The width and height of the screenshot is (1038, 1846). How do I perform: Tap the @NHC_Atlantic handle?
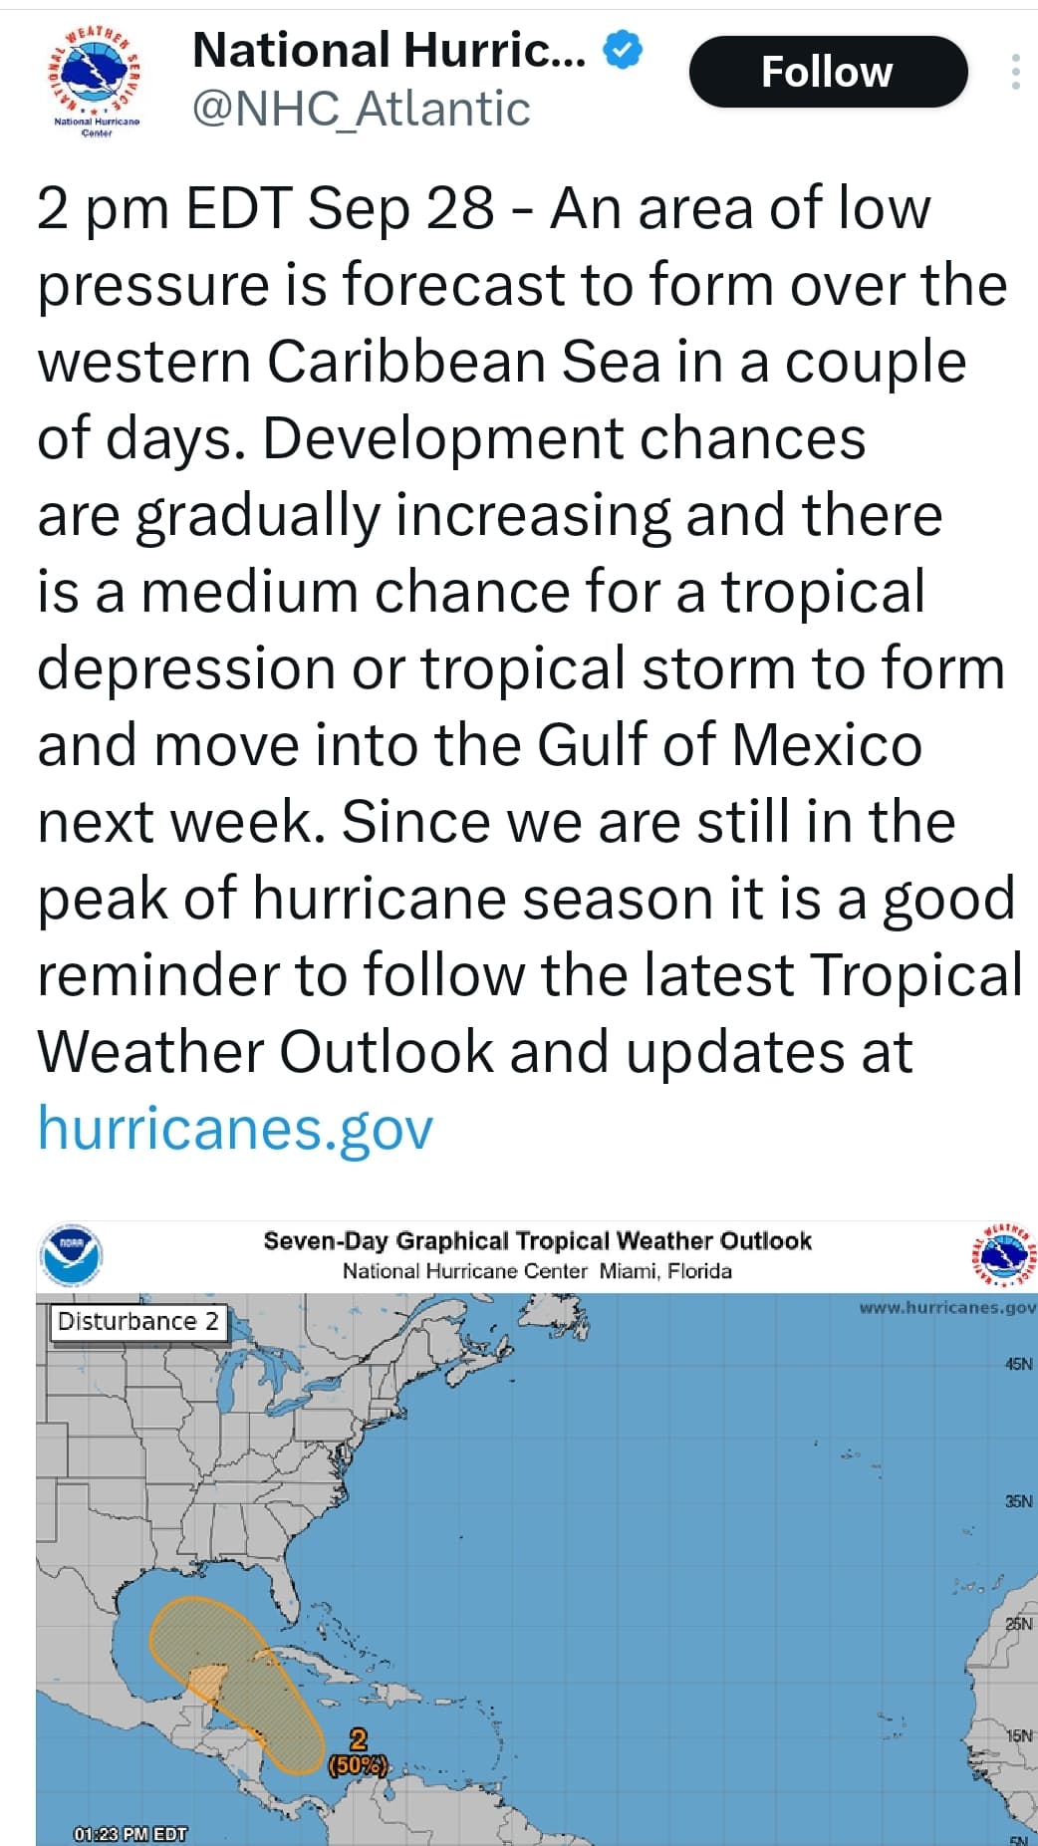pyautogui.click(x=361, y=109)
